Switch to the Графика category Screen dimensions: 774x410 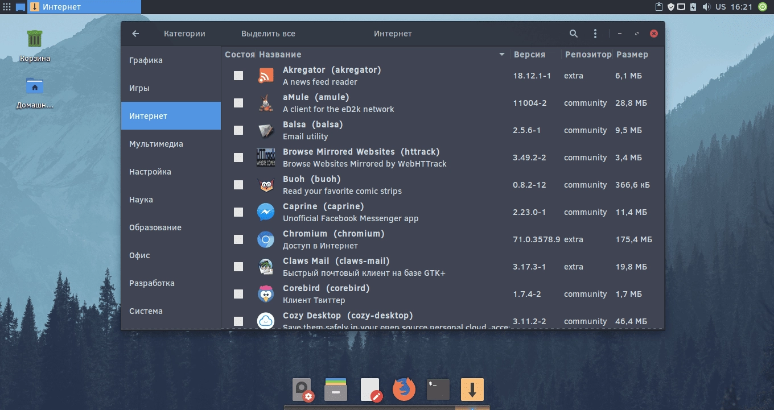[147, 60]
